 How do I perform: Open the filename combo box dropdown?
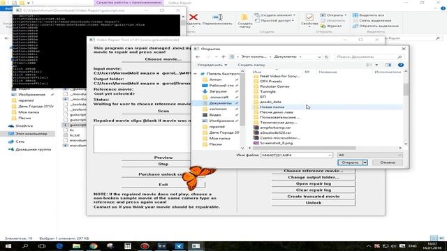[x=330, y=155]
